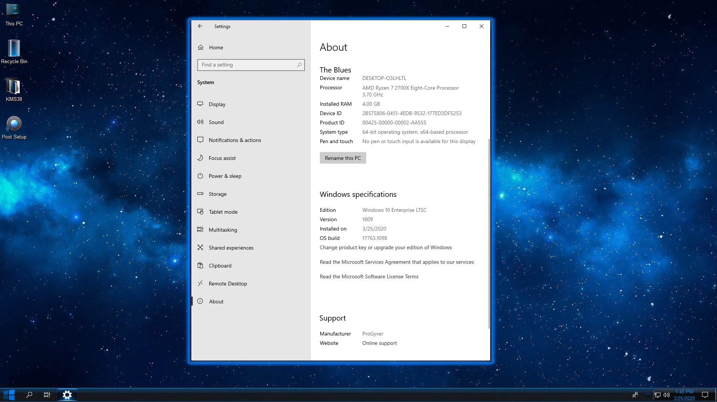The height and width of the screenshot is (402, 717).
Task: Open Shared experiences settings
Action: tap(251, 248)
